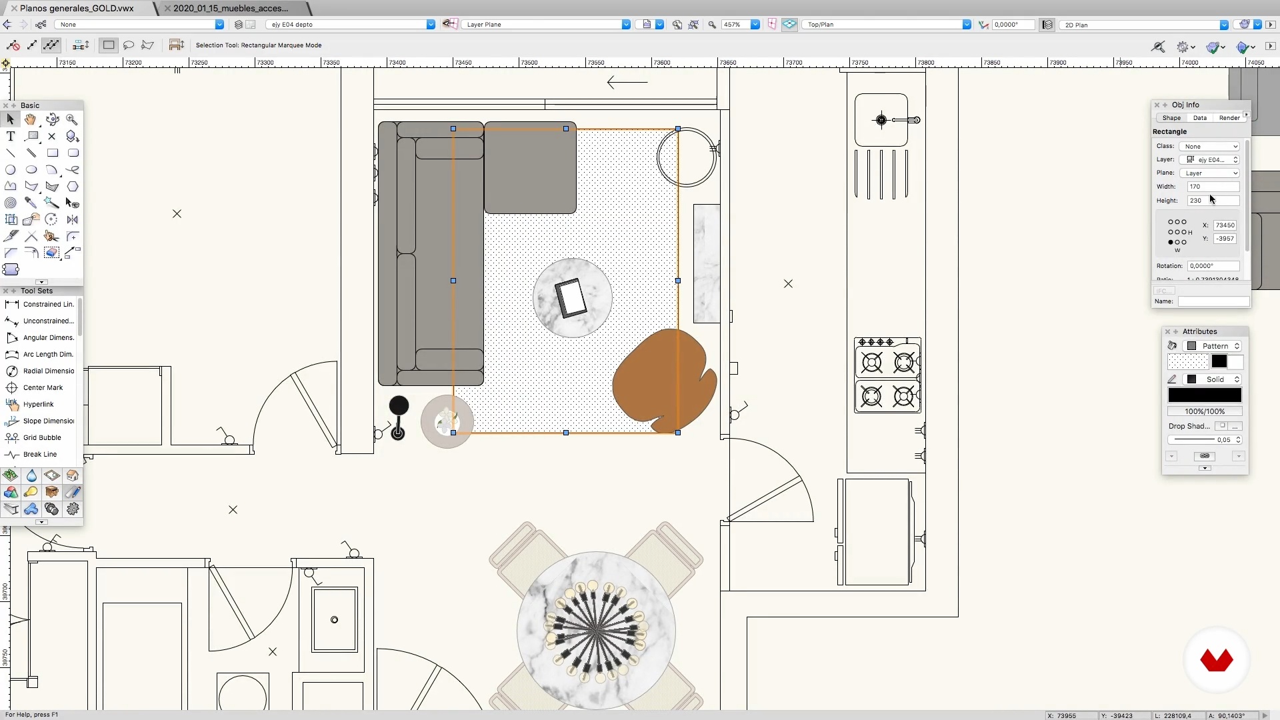Open the Pattern fill style dropdown
The width and height of the screenshot is (1280, 720).
(x=1212, y=346)
